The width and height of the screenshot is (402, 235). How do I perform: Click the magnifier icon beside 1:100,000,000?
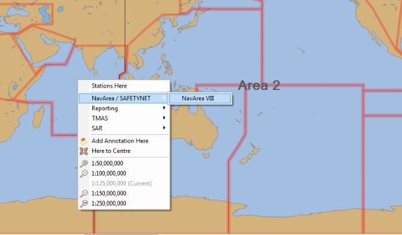coord(84,173)
